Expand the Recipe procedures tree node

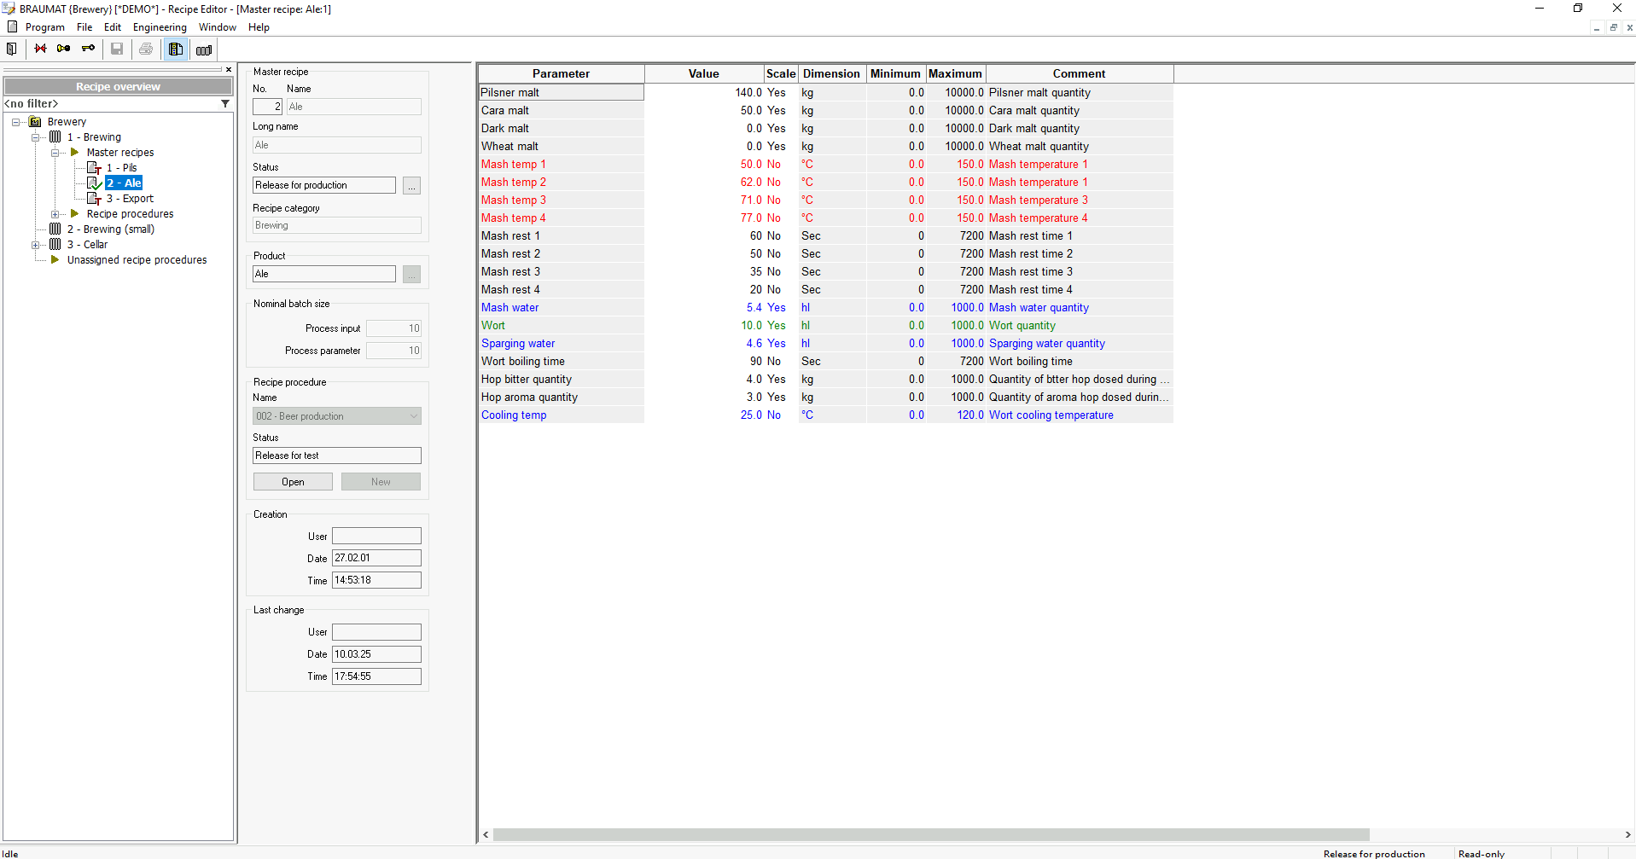click(x=55, y=214)
